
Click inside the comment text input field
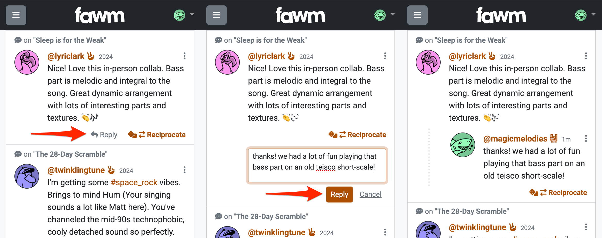(317, 166)
